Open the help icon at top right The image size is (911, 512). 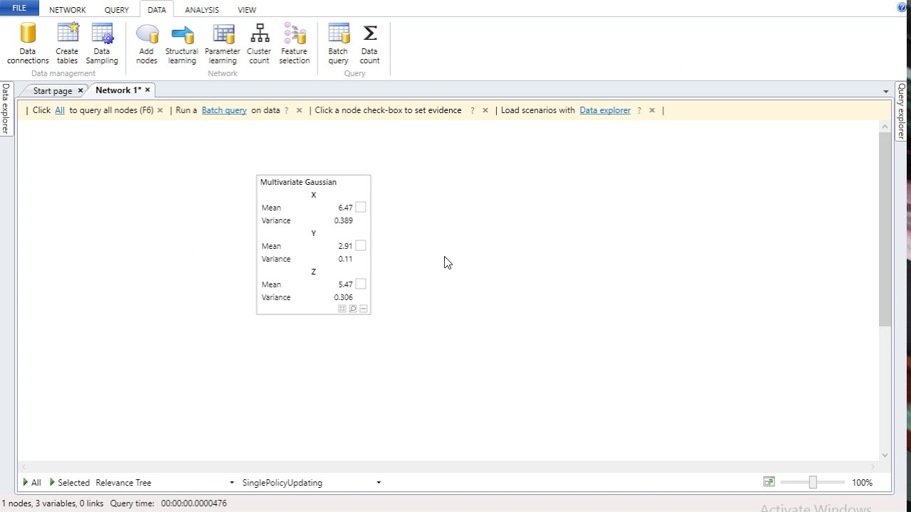tap(902, 8)
